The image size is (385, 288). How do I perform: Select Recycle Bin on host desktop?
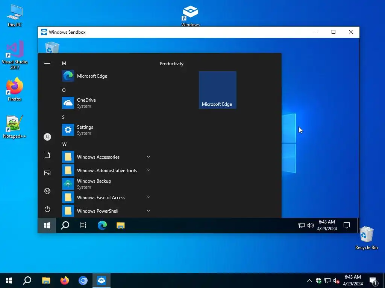[x=366, y=238]
